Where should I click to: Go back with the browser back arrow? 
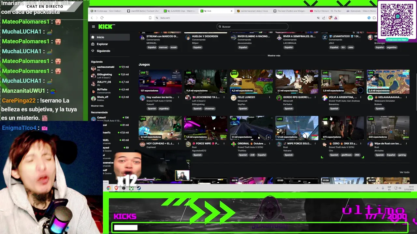click(x=92, y=18)
